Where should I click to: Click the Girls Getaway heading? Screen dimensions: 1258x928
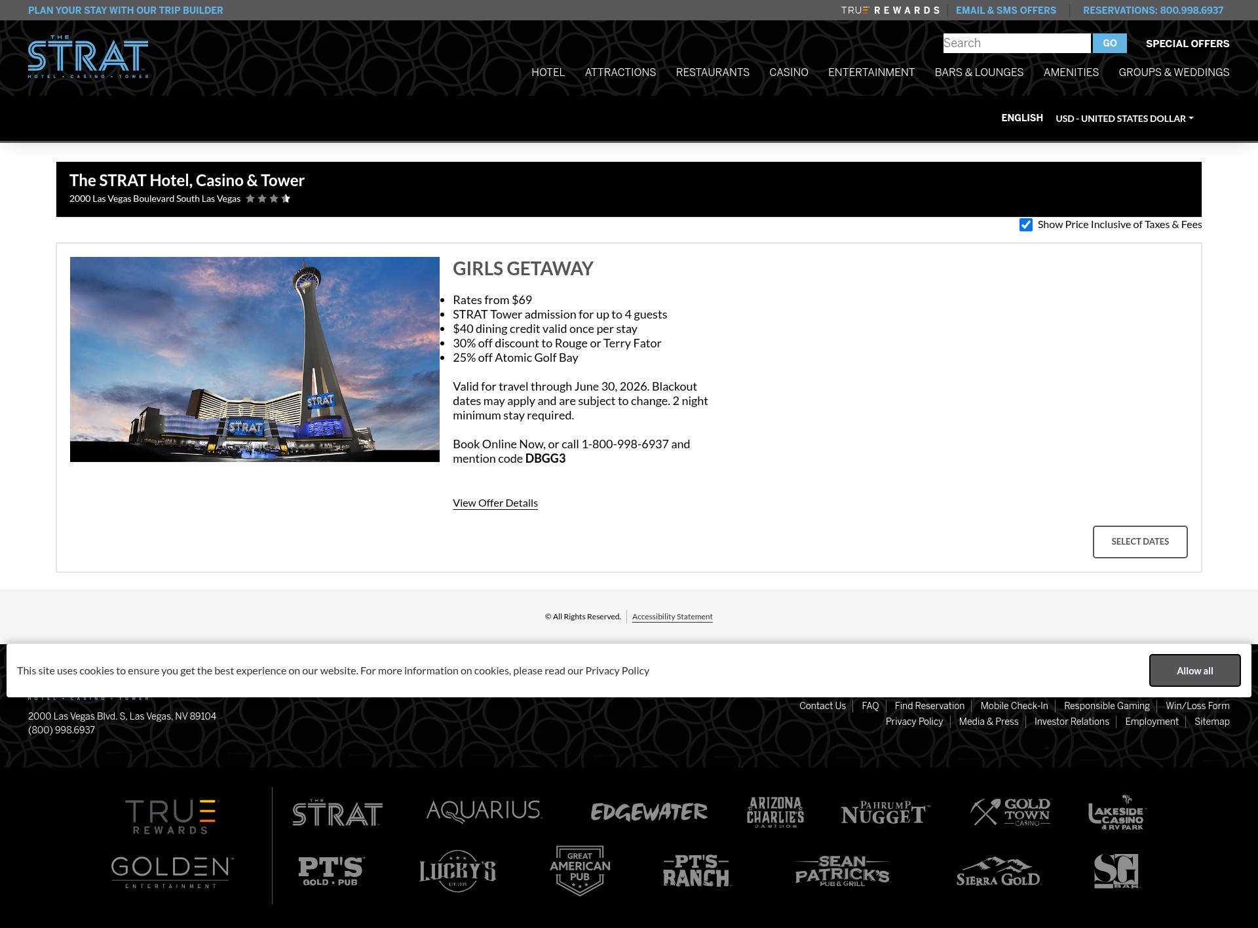[523, 269]
